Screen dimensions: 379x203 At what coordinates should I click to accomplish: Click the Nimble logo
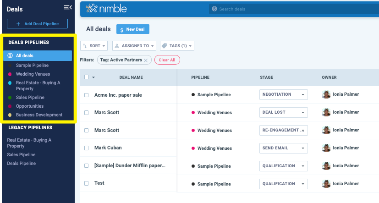pyautogui.click(x=106, y=8)
